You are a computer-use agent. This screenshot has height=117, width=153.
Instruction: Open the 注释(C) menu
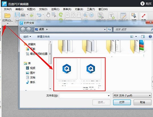(55, 9)
